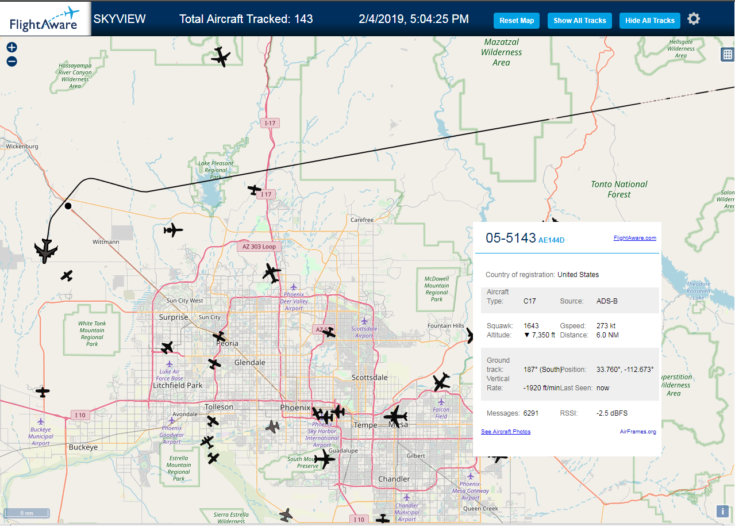Click the squawk value 1643
This screenshot has height=526, width=735.
pos(531,326)
